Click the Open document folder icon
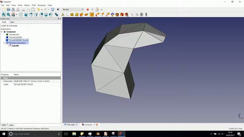 click(x=8, y=10)
